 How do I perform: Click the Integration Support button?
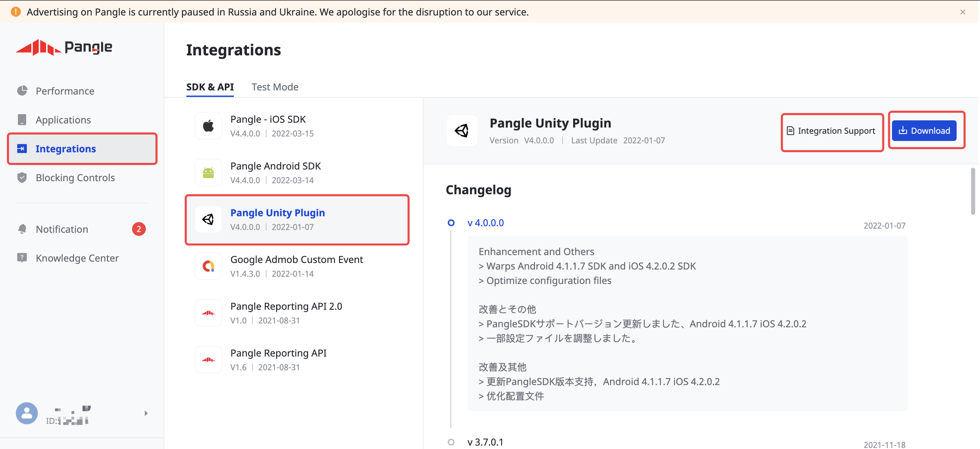[x=831, y=131]
